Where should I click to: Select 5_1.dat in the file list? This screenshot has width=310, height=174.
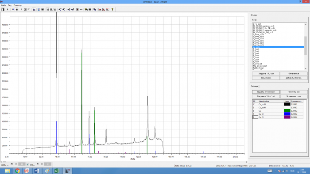click(256, 49)
